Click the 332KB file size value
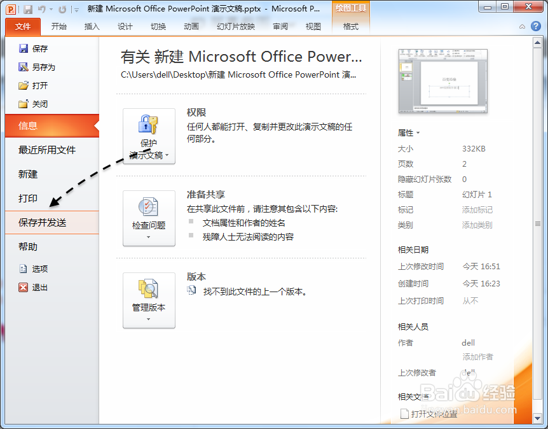Screen dimensions: 548x429 coord(474,149)
